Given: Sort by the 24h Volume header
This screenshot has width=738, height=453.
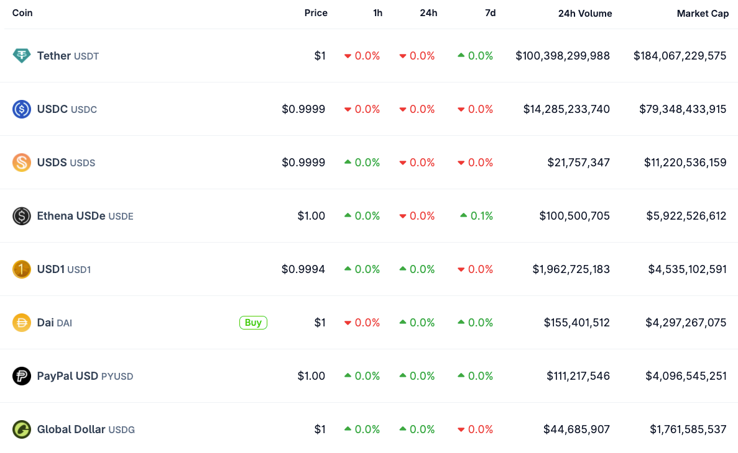Looking at the screenshot, I should coord(585,12).
